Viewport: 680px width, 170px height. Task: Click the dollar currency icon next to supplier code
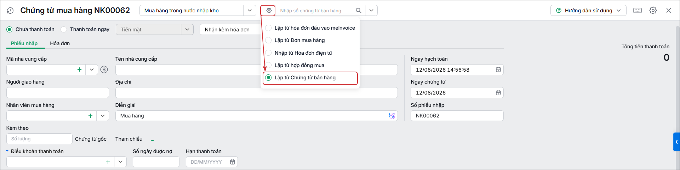pyautogui.click(x=104, y=70)
